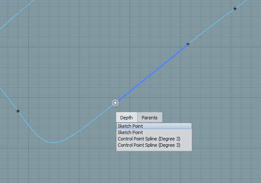Switch to the Depth tab
The width and height of the screenshot is (261, 183).
pyautogui.click(x=126, y=118)
